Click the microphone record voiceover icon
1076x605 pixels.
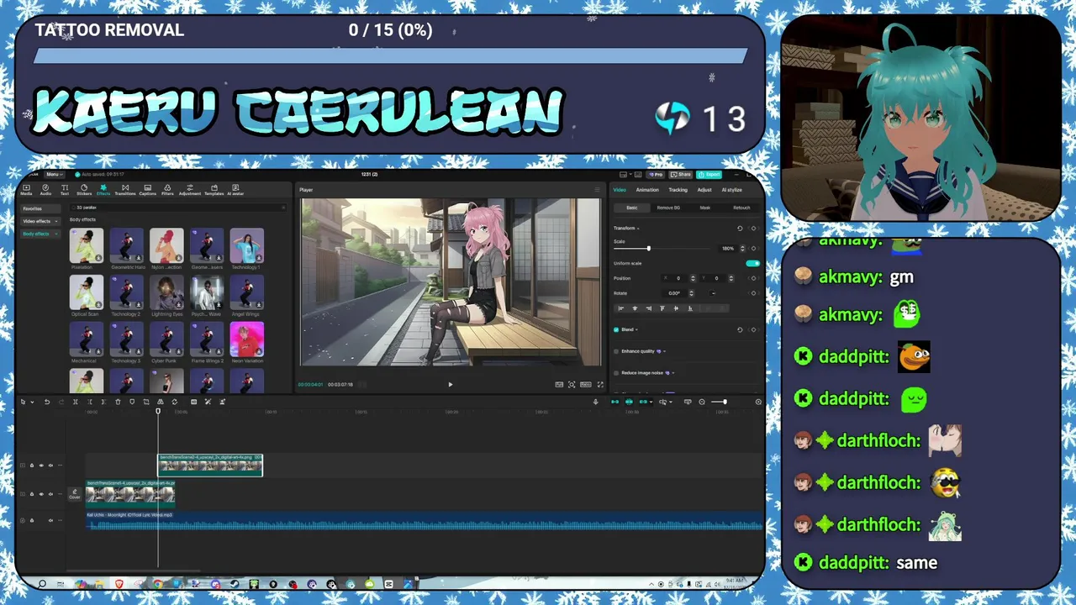click(595, 402)
